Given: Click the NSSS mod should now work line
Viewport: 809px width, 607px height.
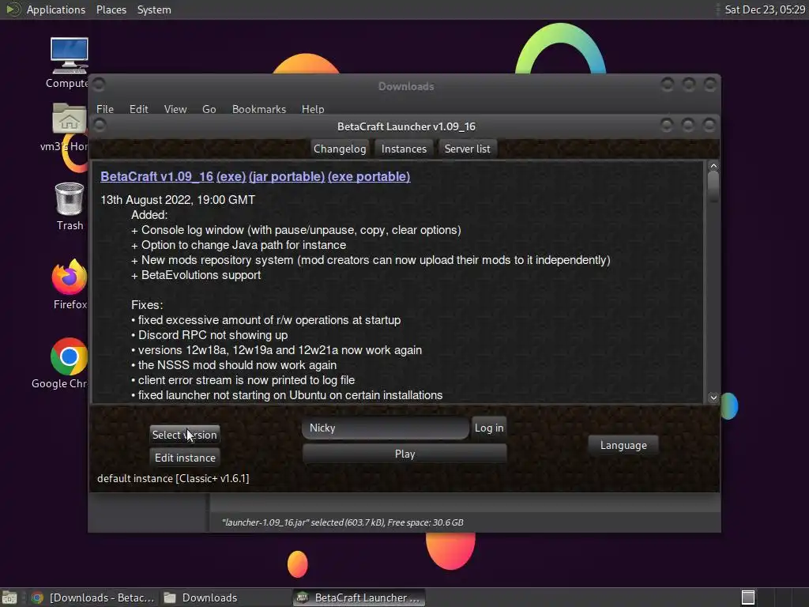Looking at the screenshot, I should [x=234, y=365].
